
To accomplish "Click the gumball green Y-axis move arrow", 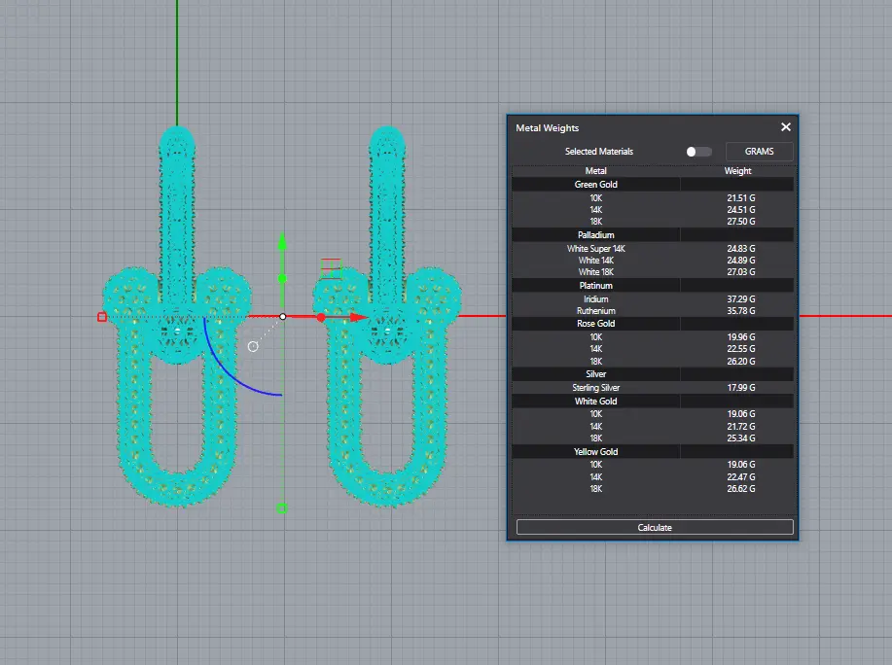I will coord(282,243).
